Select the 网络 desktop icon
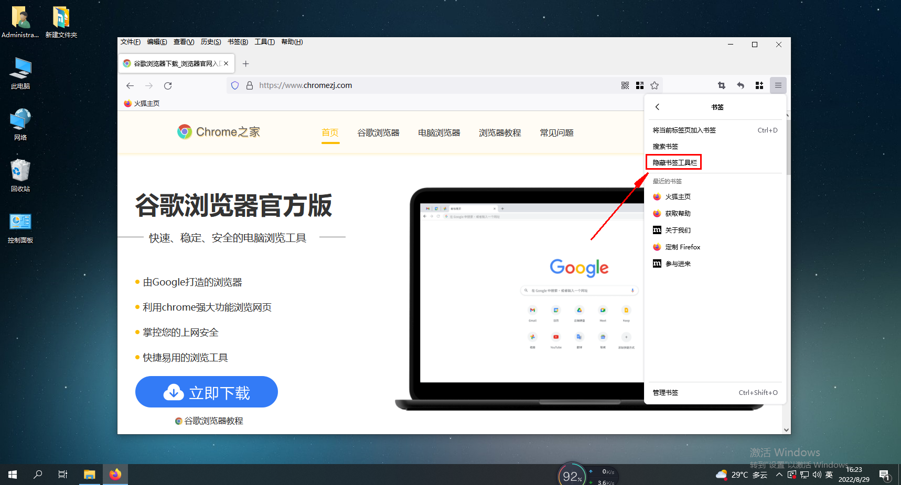This screenshot has width=901, height=485. (20, 125)
